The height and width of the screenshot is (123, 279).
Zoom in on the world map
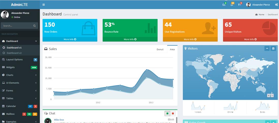tap(269, 95)
